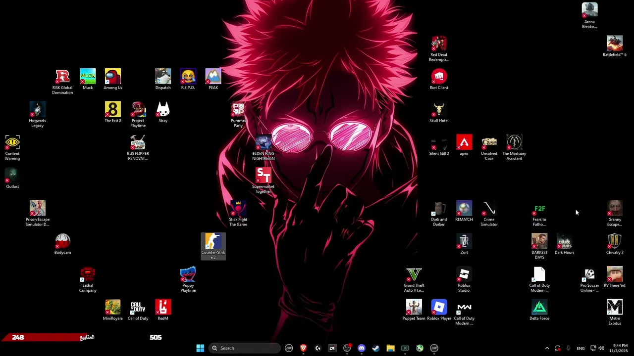Select the MiniRoyale desktop icon
Viewport: 634px width, 356px height.
coord(113,310)
